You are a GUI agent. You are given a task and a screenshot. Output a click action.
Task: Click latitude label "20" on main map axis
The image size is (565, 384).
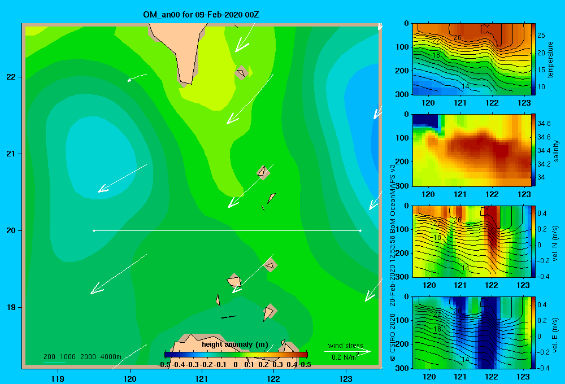coord(11,230)
